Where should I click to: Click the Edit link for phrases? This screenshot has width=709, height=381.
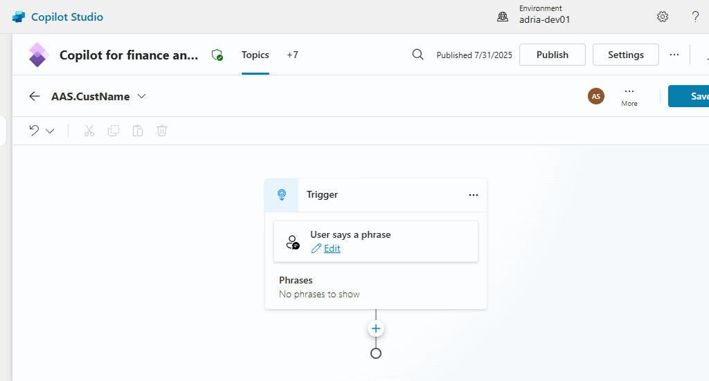tap(332, 248)
